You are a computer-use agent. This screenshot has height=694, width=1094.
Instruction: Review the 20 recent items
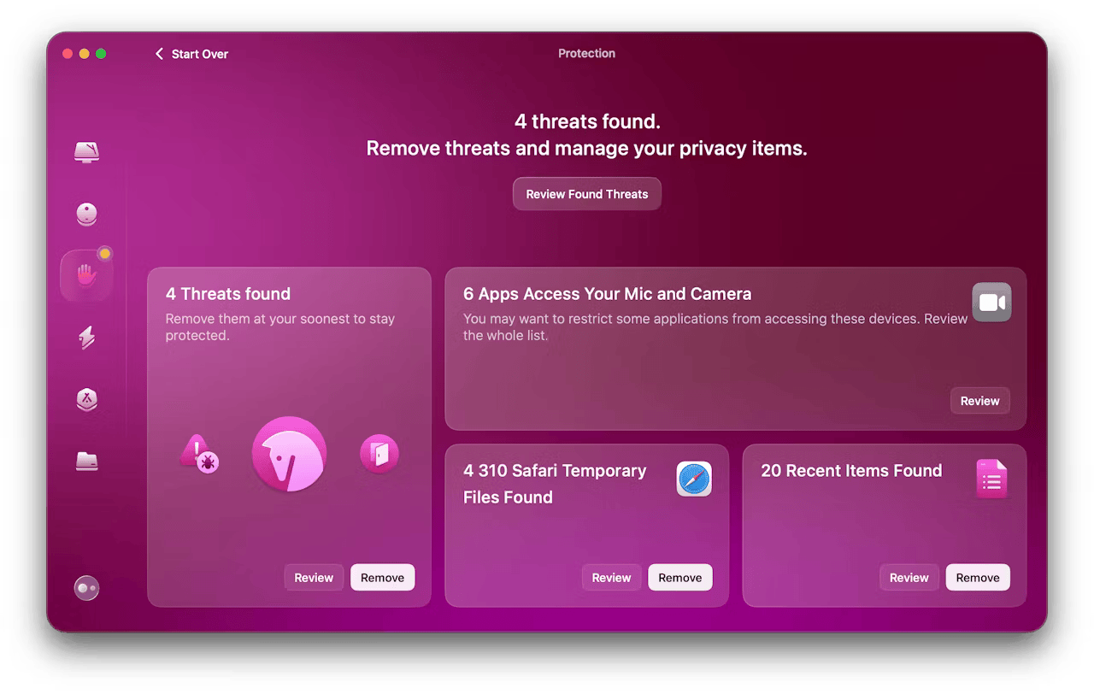coord(909,578)
